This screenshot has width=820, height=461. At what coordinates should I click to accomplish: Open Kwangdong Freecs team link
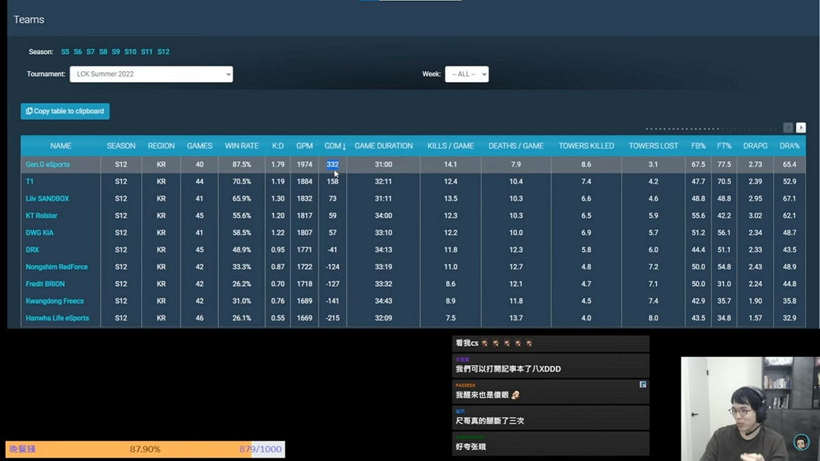click(x=54, y=301)
